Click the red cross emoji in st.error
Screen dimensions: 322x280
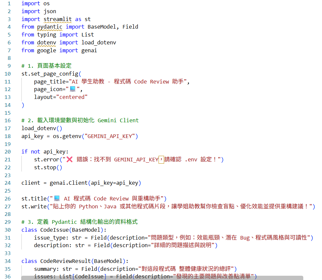pos(70,159)
